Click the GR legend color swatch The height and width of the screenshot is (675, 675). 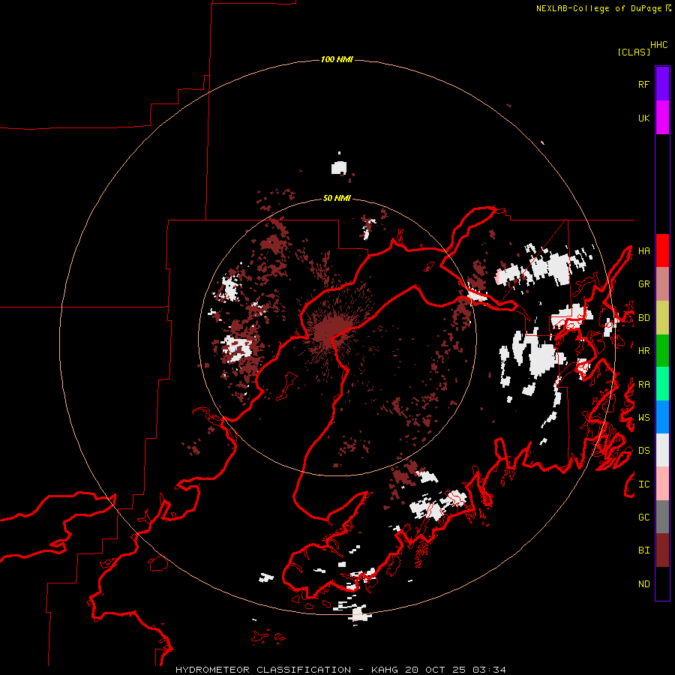click(662, 284)
